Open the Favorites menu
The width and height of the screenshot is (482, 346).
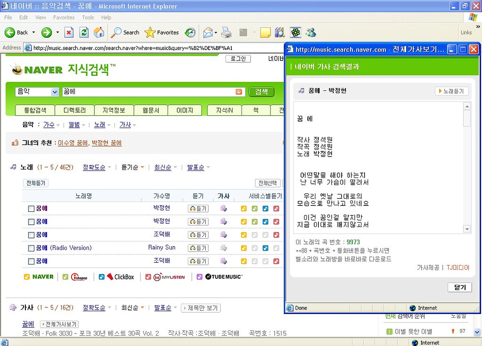point(64,17)
